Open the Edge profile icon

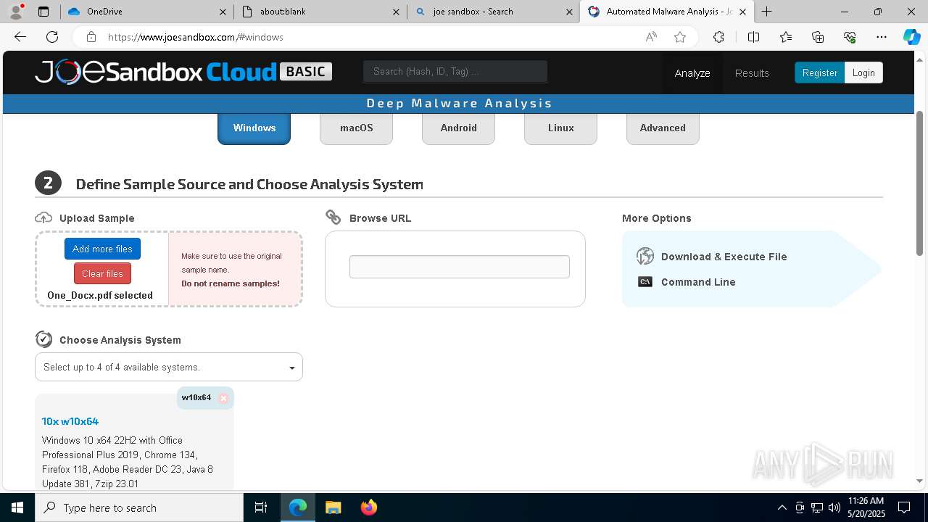pyautogui.click(x=16, y=12)
